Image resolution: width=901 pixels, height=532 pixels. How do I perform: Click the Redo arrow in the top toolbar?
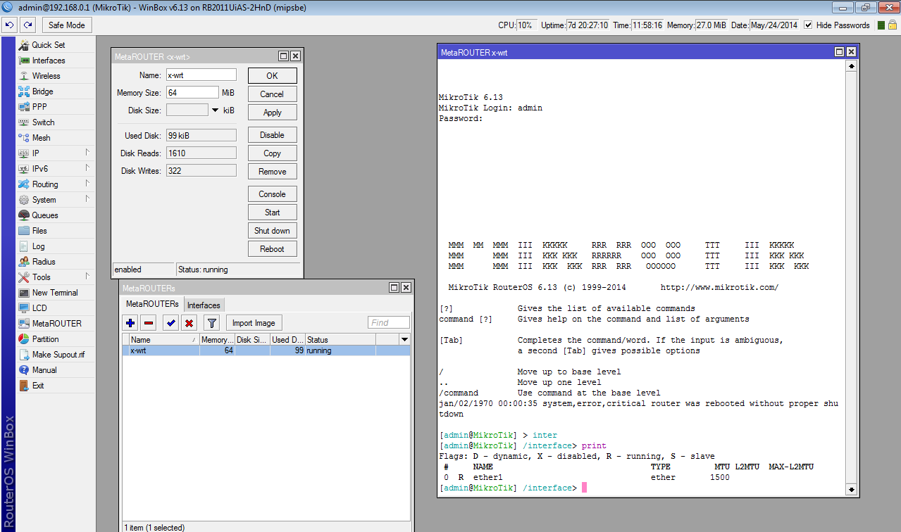[27, 25]
